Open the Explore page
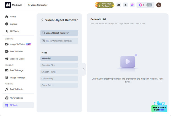Image resolution: width=171 pixels, height=116 pixels. (x=18, y=24)
